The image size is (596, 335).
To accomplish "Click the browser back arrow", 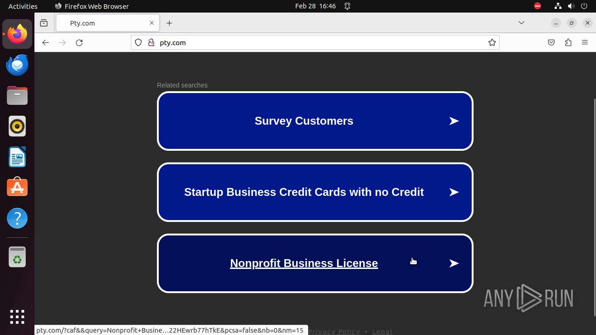I will pyautogui.click(x=45, y=42).
